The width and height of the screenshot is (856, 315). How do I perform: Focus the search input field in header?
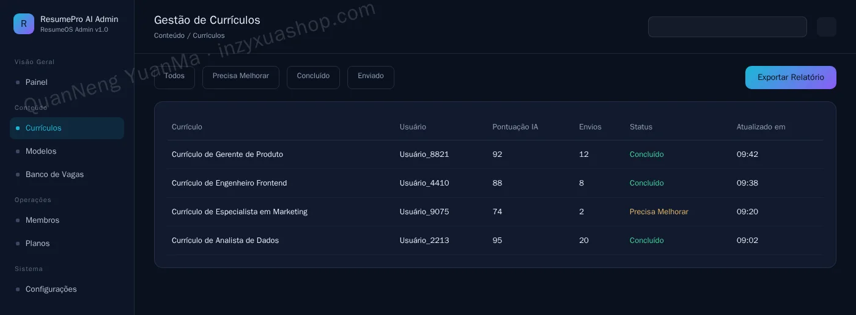coord(728,27)
